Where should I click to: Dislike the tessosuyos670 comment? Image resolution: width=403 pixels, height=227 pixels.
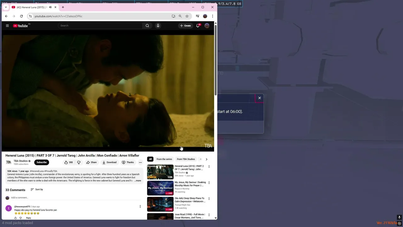pos(21,218)
